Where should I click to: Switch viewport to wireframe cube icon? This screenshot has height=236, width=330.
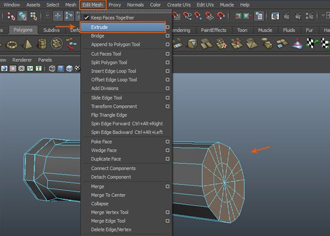pos(52,69)
